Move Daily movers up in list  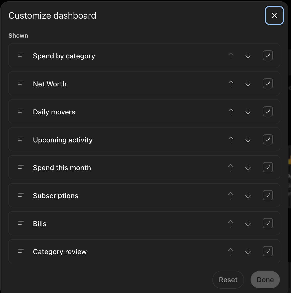pos(231,111)
